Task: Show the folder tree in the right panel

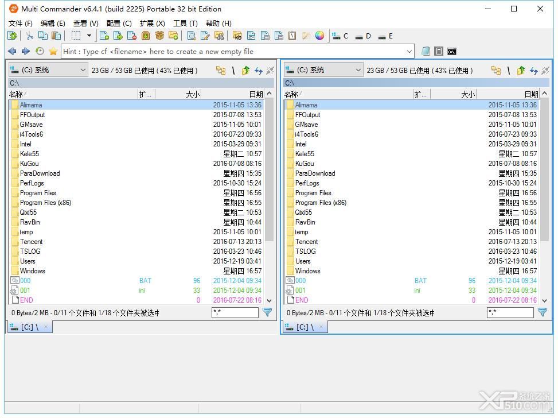Action: [496, 71]
